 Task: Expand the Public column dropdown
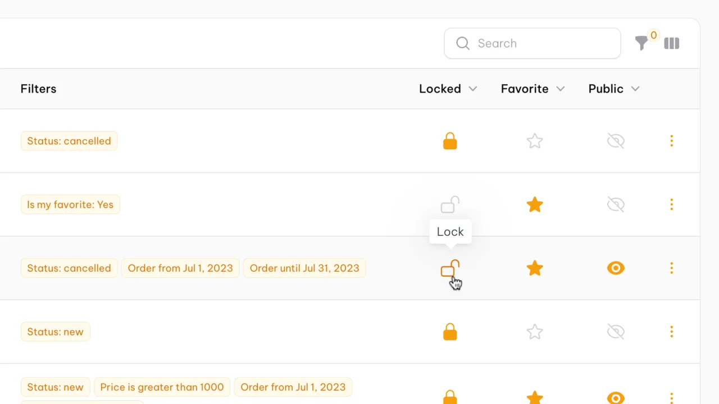pyautogui.click(x=613, y=89)
